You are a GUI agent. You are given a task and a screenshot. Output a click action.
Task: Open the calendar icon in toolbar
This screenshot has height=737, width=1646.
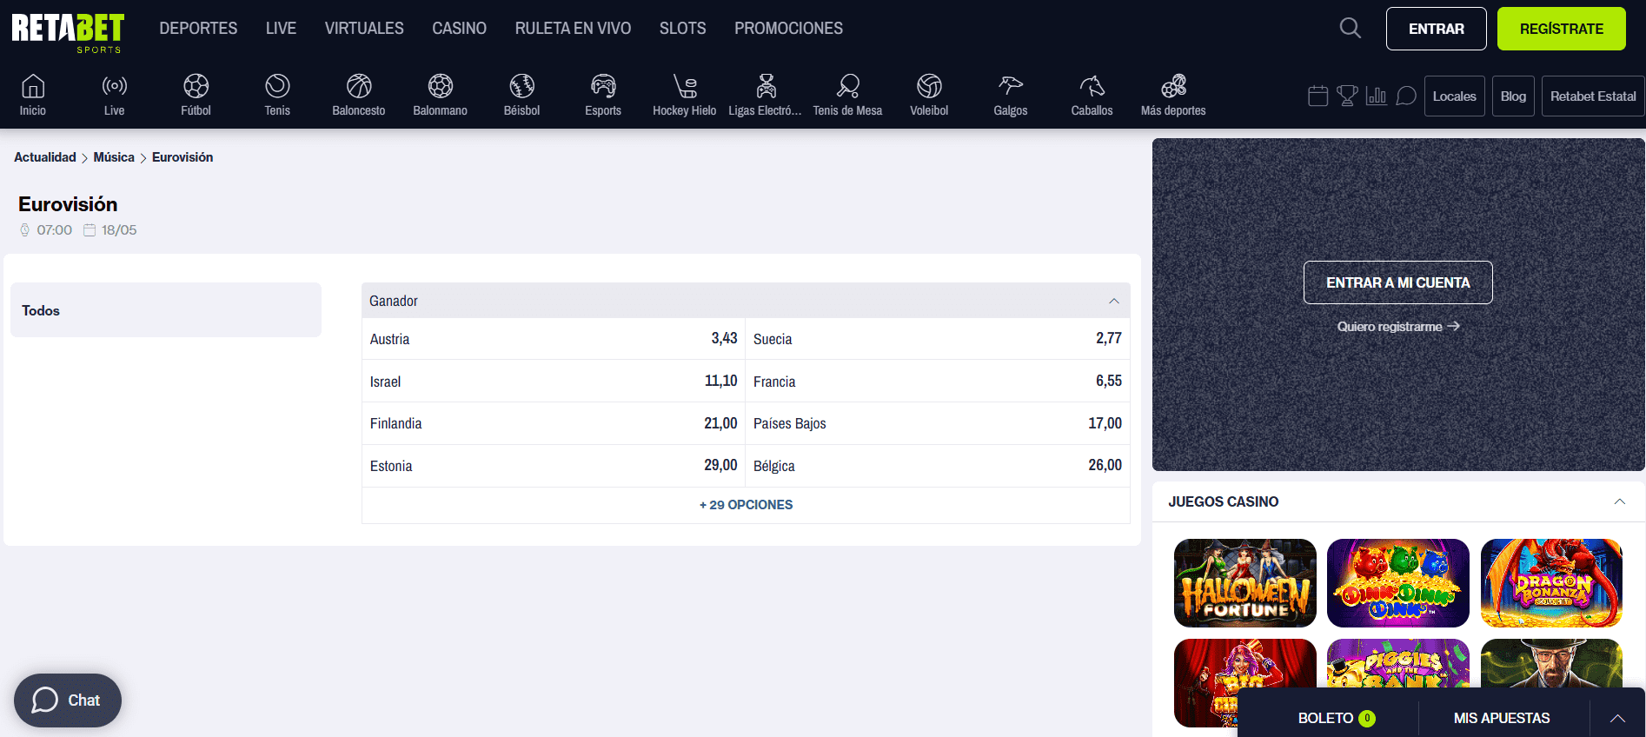1318,96
